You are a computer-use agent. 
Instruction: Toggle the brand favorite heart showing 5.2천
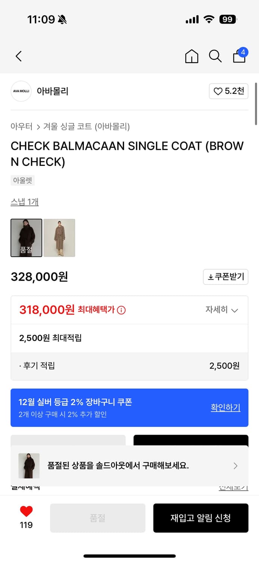[228, 91]
